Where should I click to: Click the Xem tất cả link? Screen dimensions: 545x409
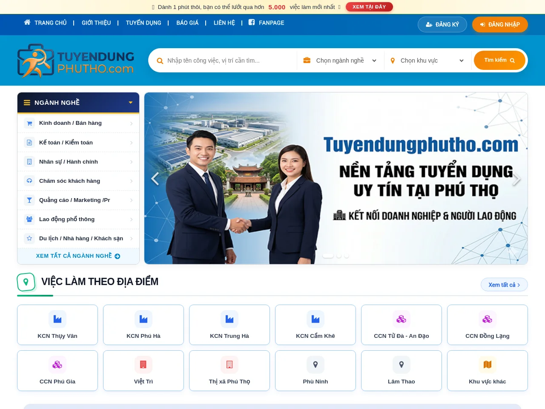coord(504,285)
